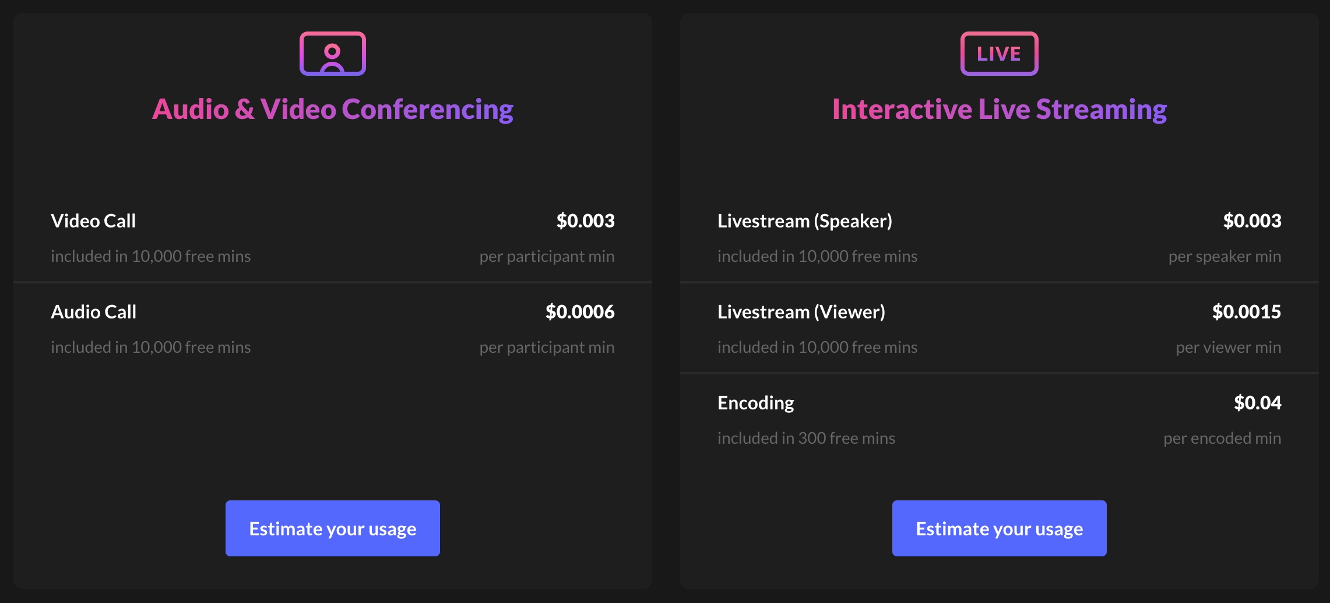This screenshot has height=603, width=1330.
Task: Click the Encoding row label
Action: 755,403
